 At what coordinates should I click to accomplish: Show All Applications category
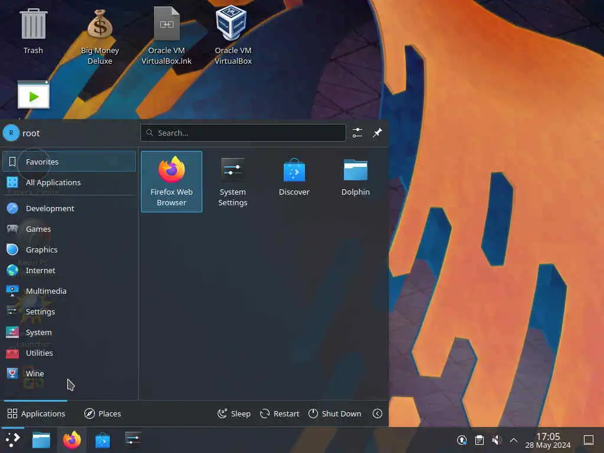(69, 182)
